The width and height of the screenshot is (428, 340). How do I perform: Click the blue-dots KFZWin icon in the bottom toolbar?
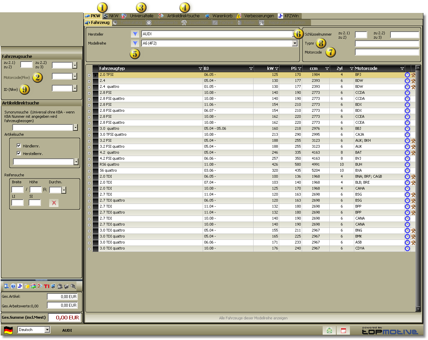coord(20,286)
